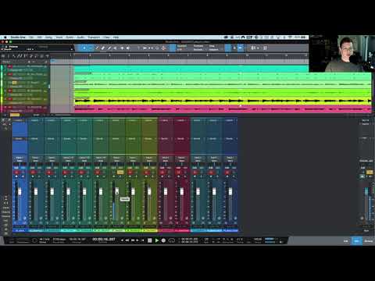Screen dimensions: 375x281
Task: Select the Eraser tool in the toolbar
Action: click(x=103, y=48)
